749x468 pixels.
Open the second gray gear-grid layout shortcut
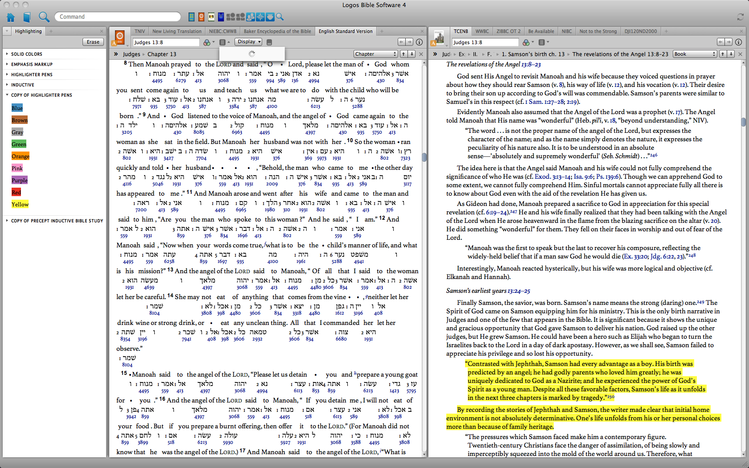pos(240,17)
